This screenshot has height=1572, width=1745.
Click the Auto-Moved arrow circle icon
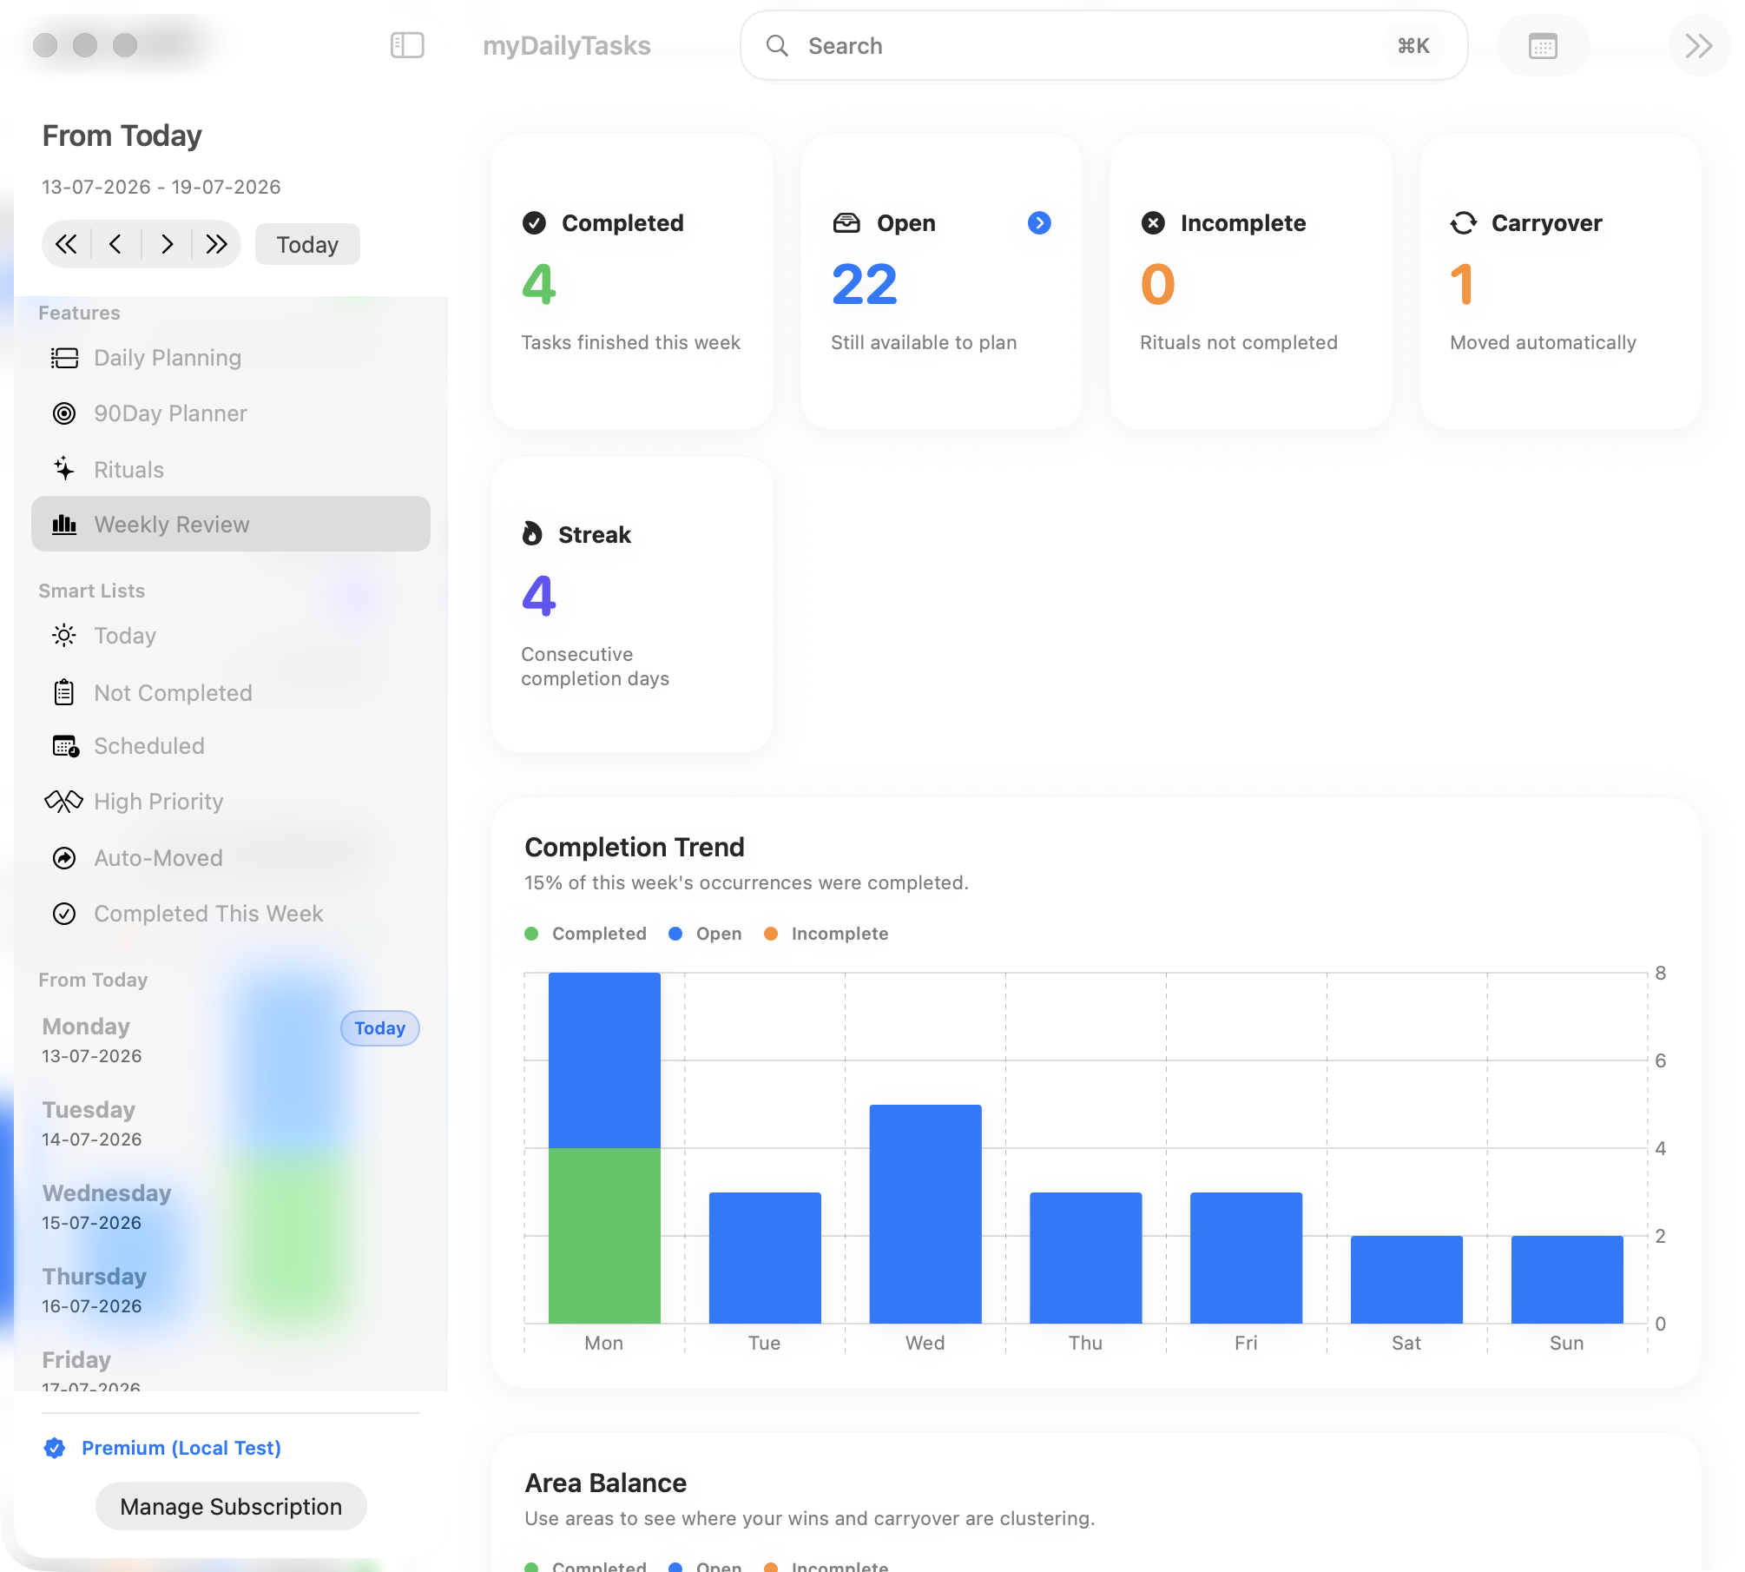point(64,858)
